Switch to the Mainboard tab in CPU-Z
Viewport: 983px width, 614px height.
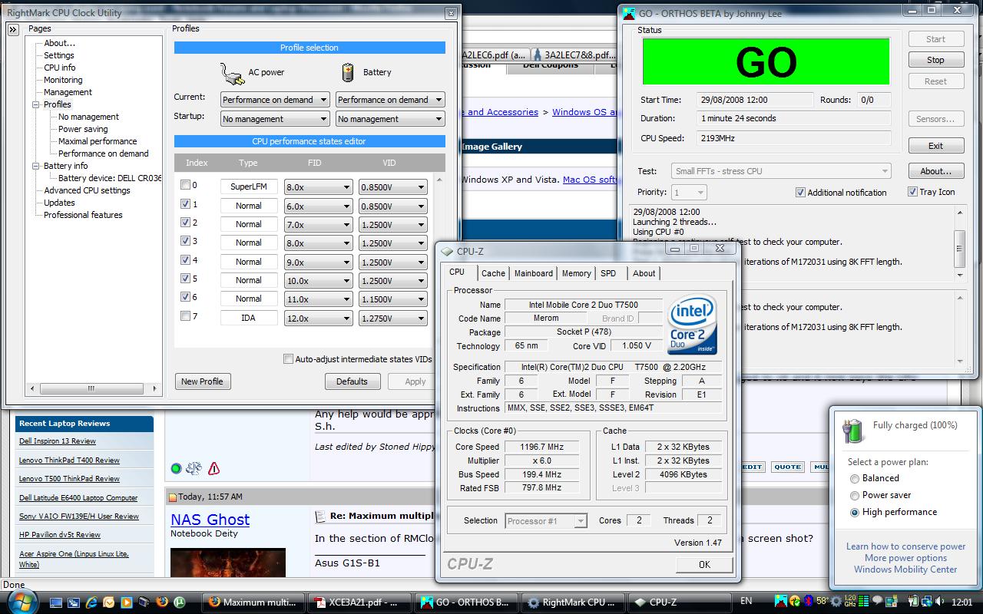[534, 273]
